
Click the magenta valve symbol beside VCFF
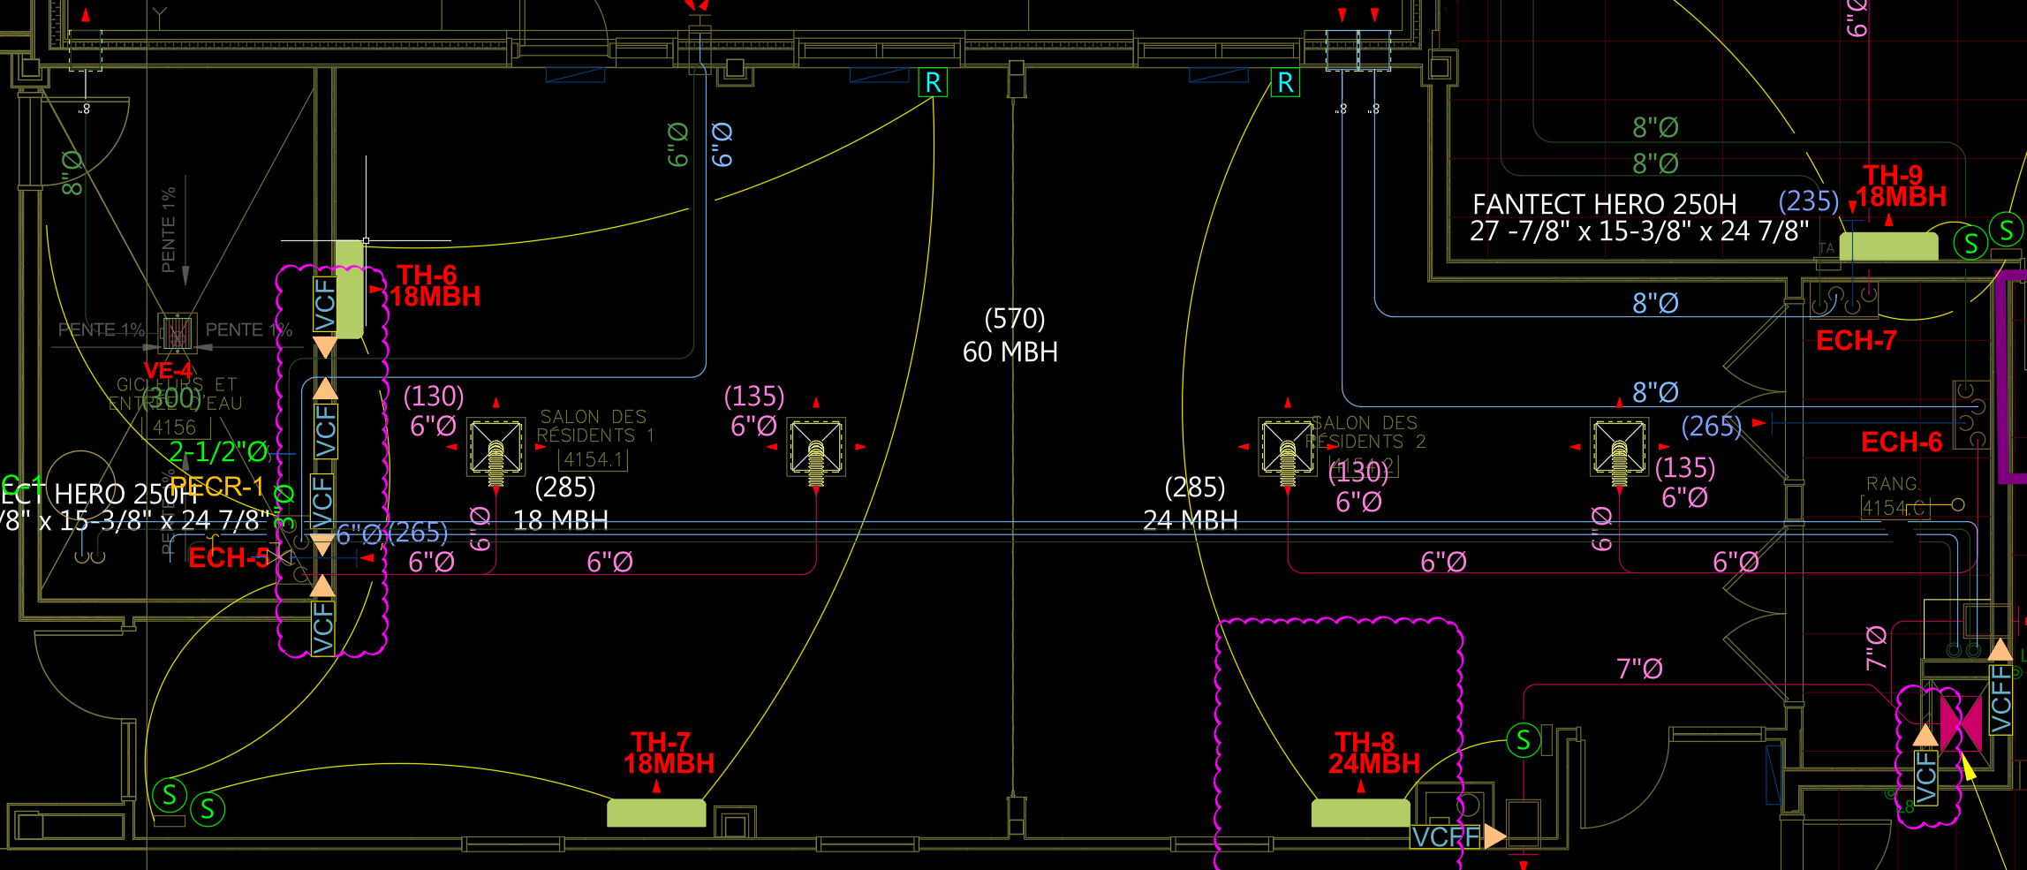tap(1961, 722)
